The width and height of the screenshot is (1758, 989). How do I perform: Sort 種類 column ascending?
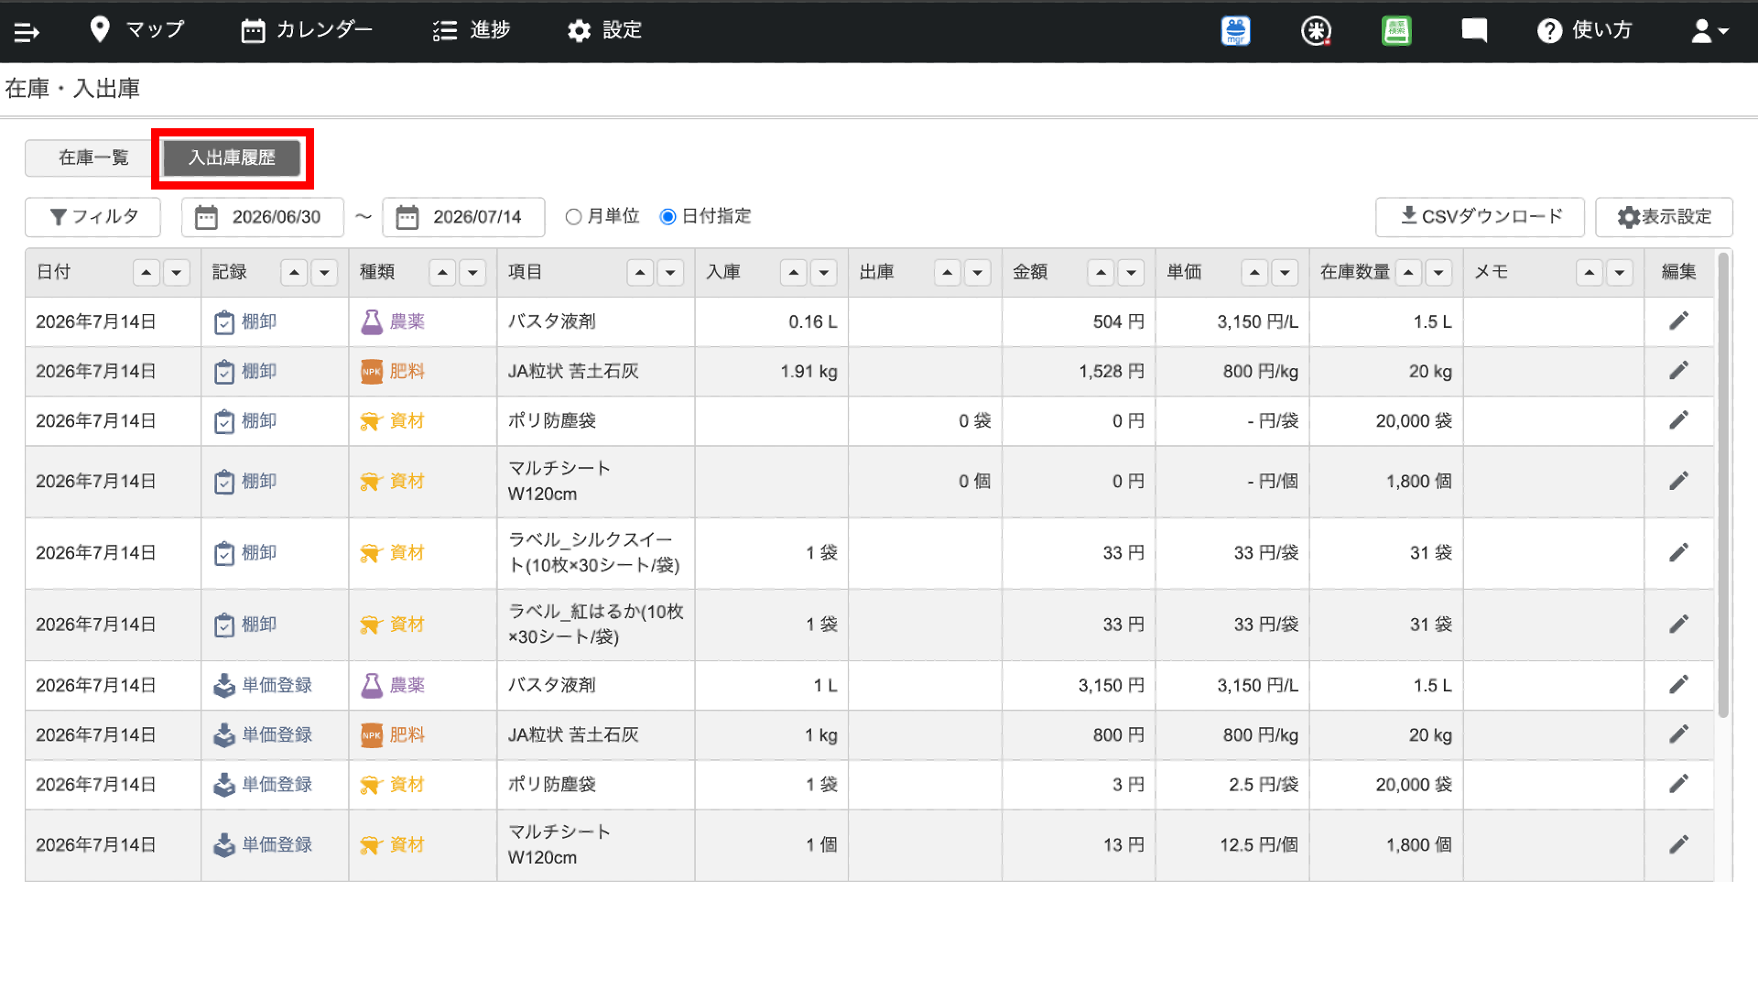[x=442, y=273]
